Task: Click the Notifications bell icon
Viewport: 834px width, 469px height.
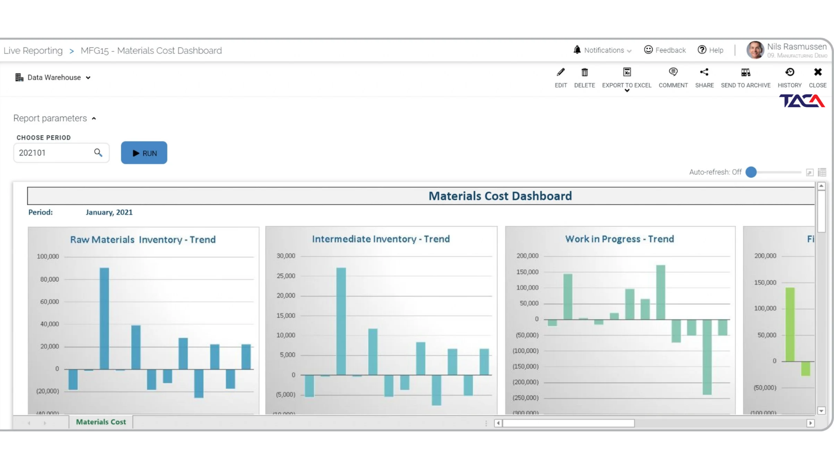Action: coord(577,50)
